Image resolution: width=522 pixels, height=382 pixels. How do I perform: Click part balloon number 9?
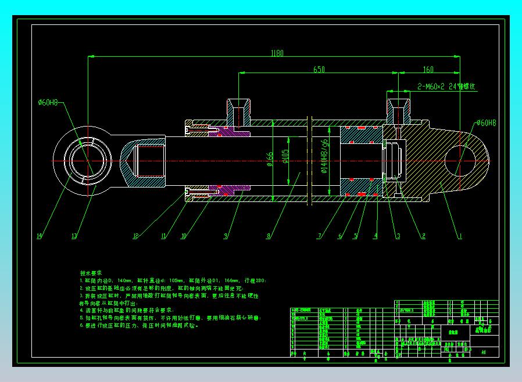(x=226, y=236)
